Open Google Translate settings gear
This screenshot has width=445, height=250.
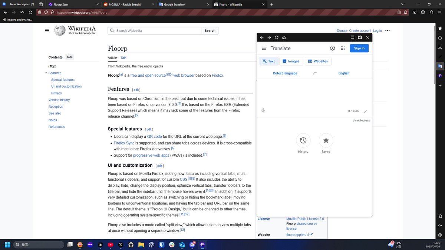pyautogui.click(x=333, y=48)
